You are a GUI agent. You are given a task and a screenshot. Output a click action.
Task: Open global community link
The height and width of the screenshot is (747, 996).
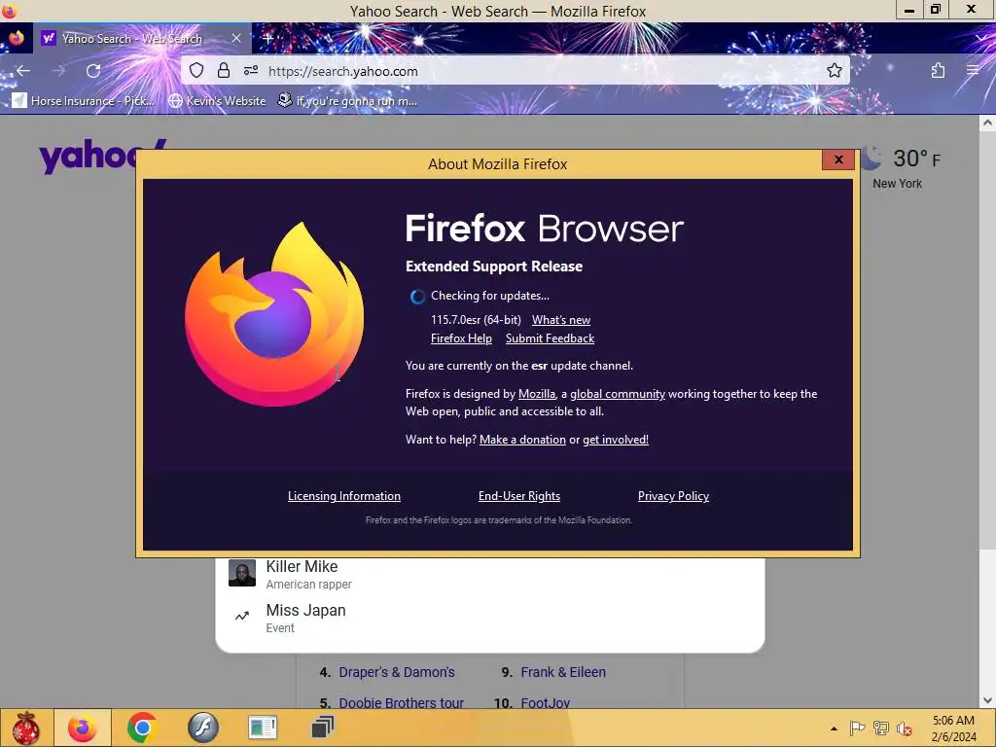[x=618, y=394]
